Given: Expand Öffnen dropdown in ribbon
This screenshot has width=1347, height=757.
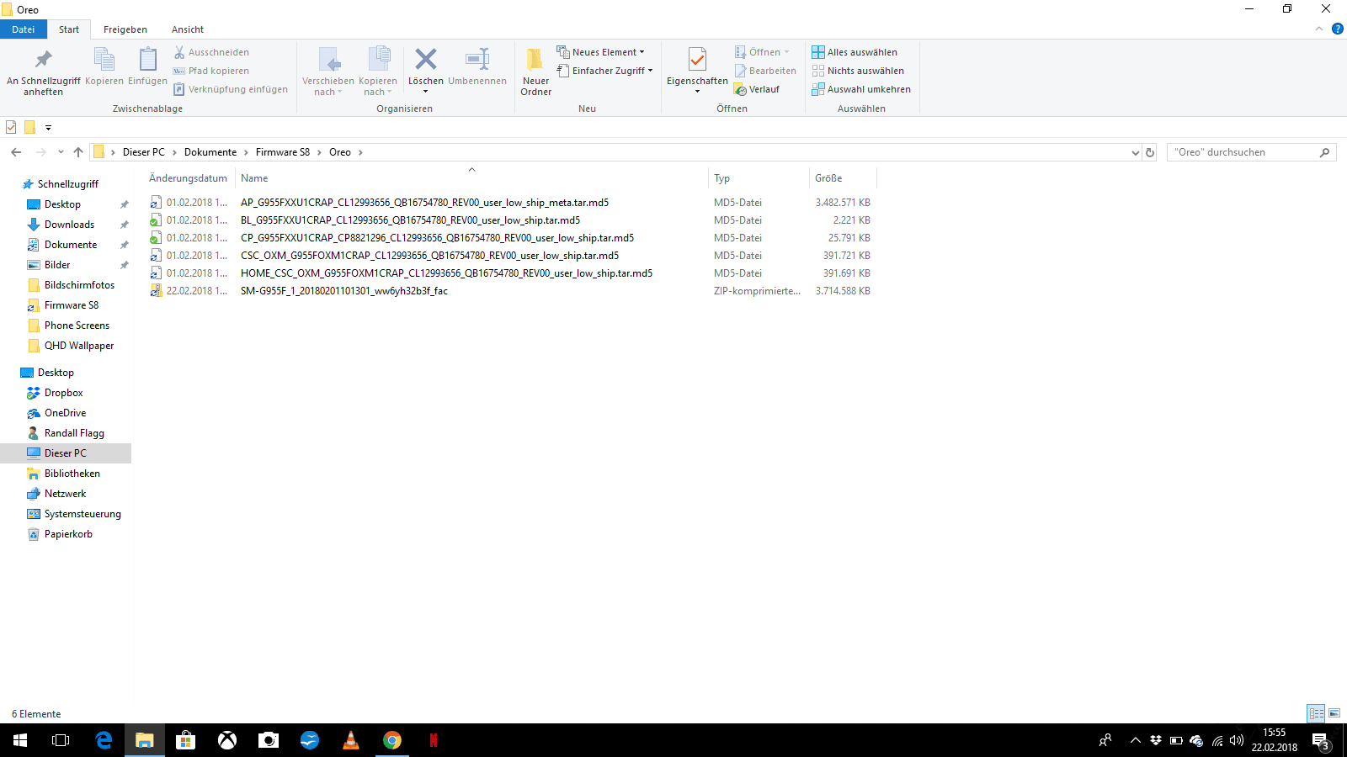Looking at the screenshot, I should 786,52.
